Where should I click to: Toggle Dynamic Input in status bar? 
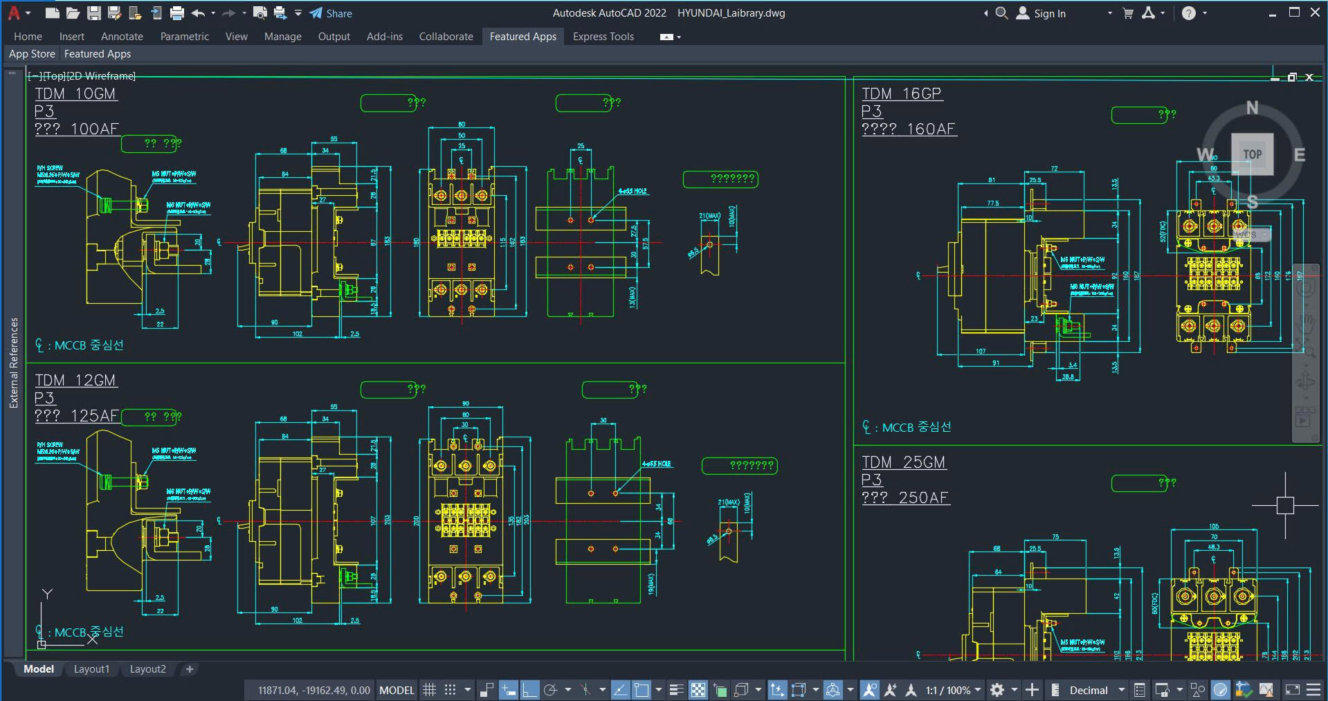[x=509, y=690]
